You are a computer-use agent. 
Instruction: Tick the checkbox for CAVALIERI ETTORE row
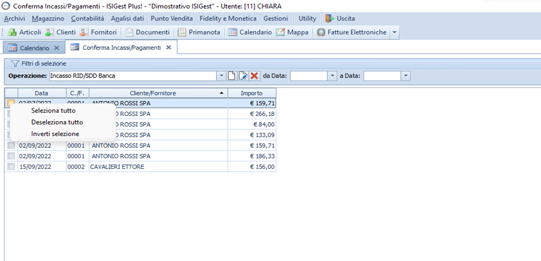tap(11, 167)
